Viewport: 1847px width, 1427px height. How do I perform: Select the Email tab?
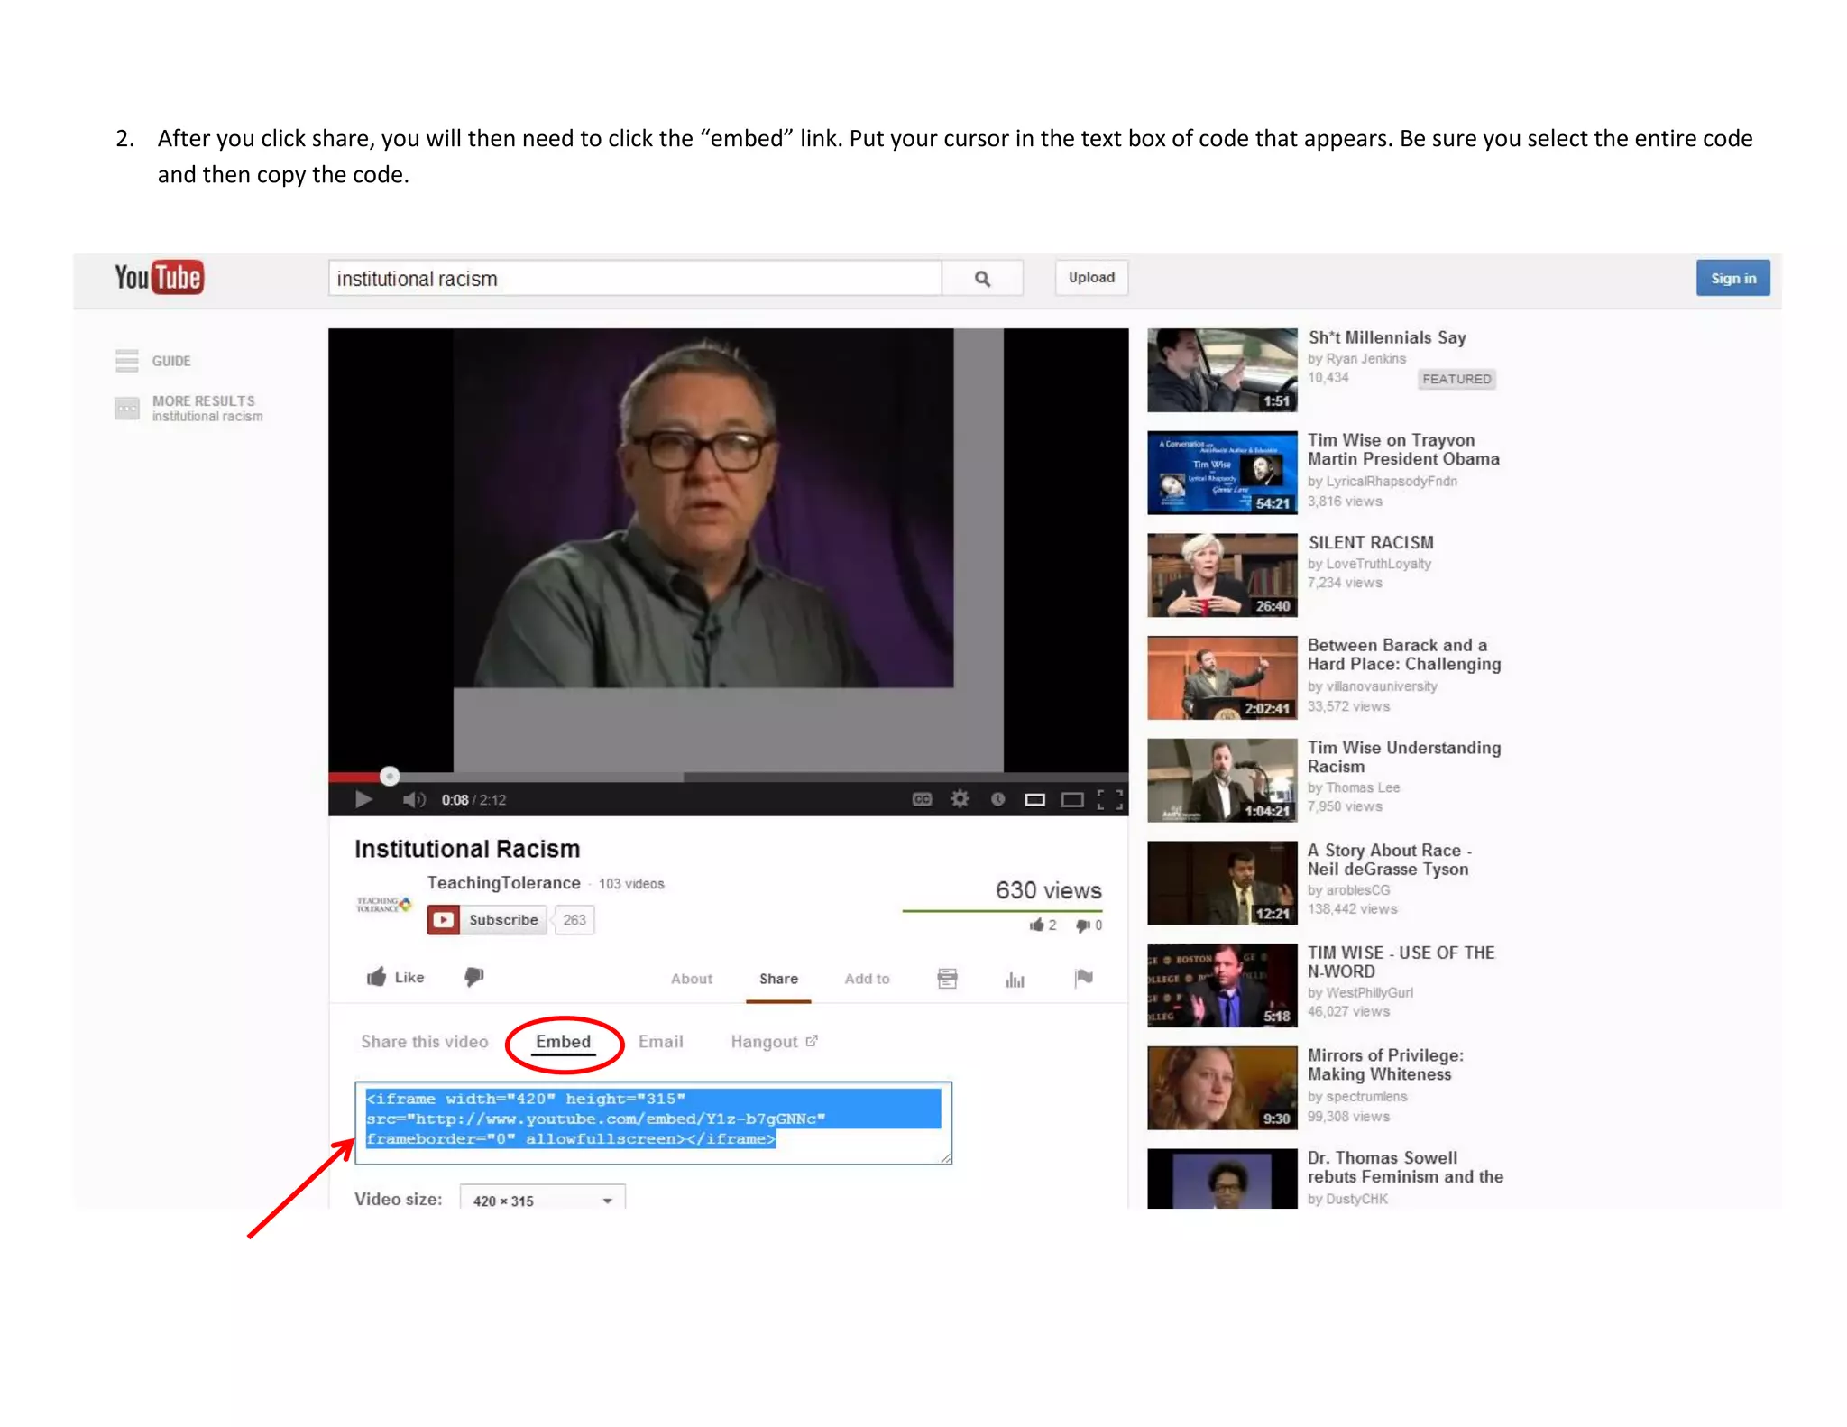coord(661,1042)
